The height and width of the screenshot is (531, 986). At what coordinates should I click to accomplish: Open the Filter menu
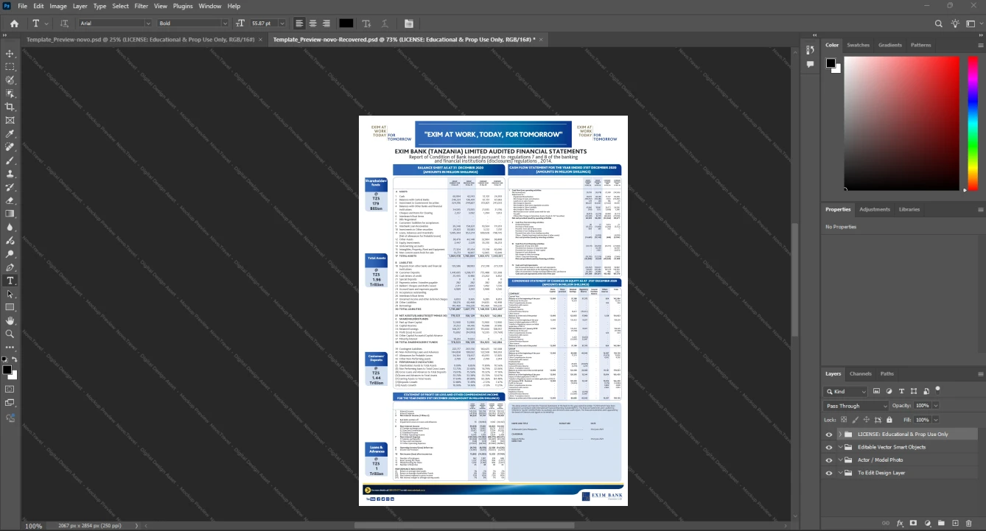pos(141,6)
